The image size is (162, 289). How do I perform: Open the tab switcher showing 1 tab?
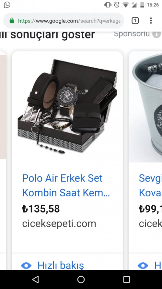pyautogui.click(x=135, y=21)
